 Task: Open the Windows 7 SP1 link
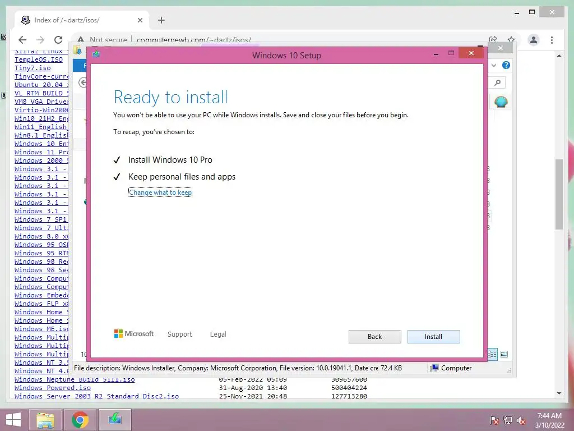point(41,219)
